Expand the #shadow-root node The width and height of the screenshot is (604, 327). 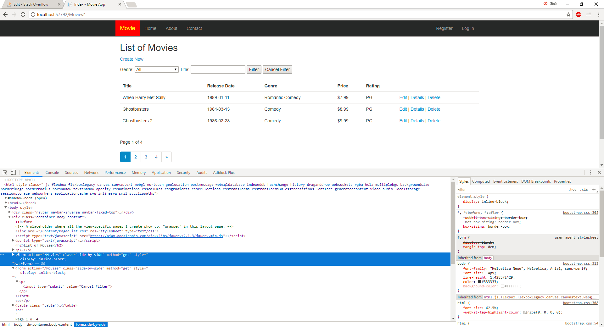(x=6, y=198)
